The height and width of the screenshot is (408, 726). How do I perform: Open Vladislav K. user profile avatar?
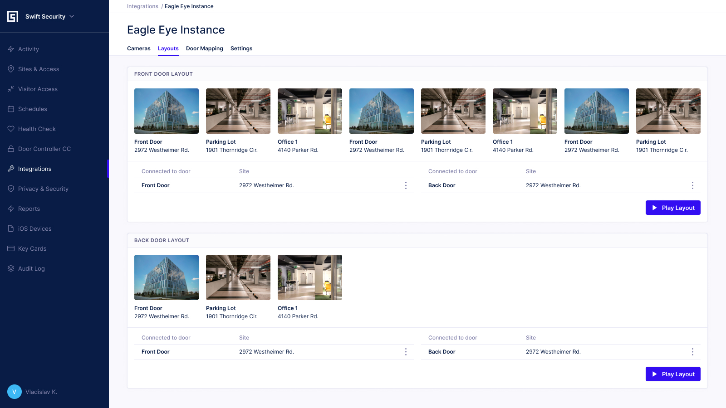[x=15, y=392]
